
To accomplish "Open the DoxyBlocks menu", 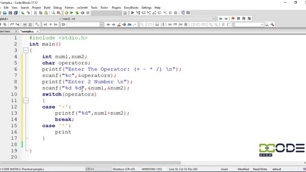I will [131, 8].
